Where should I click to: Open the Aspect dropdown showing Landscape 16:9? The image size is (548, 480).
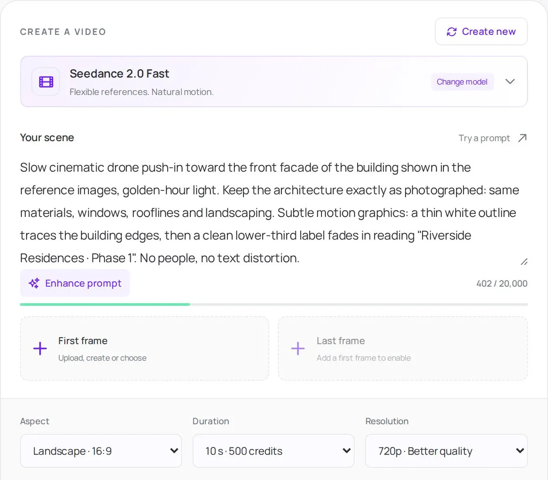101,451
